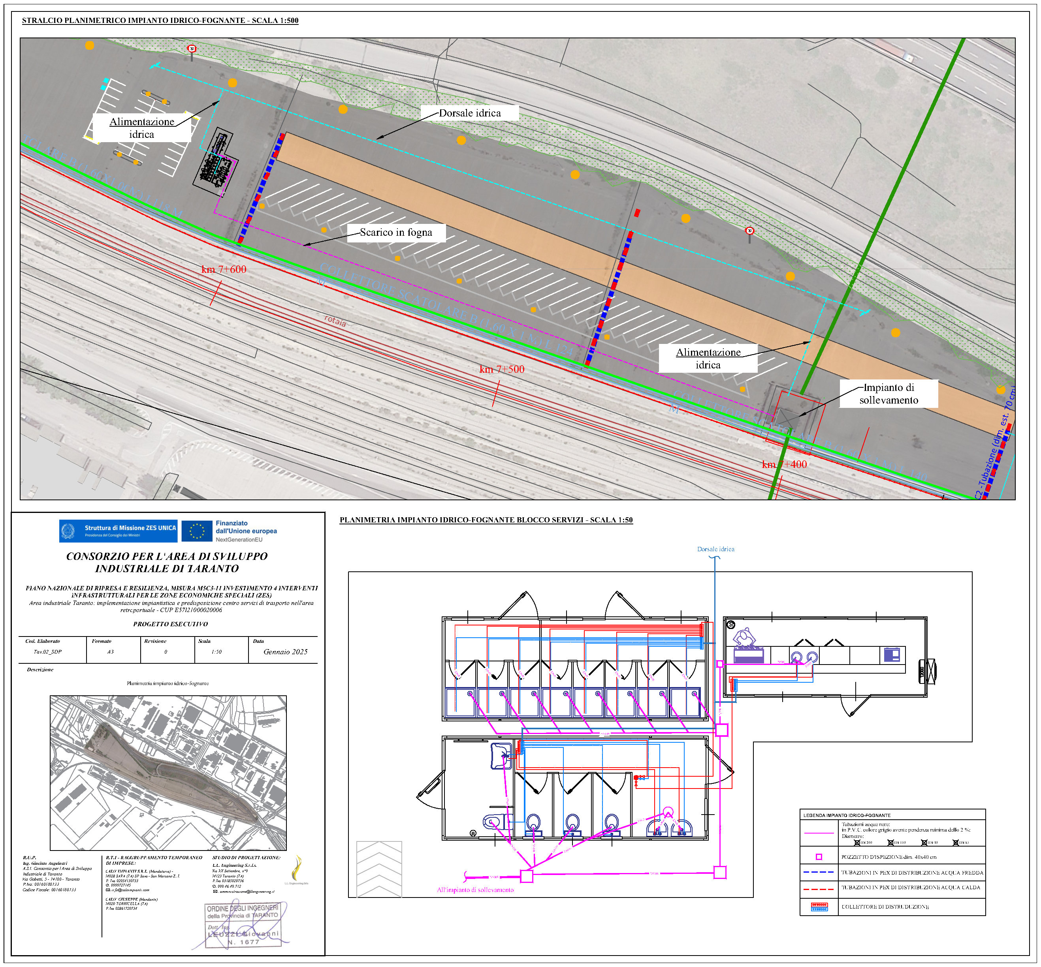Click the DN 40 crossed box symbol
The image size is (1041, 967).
[924, 843]
